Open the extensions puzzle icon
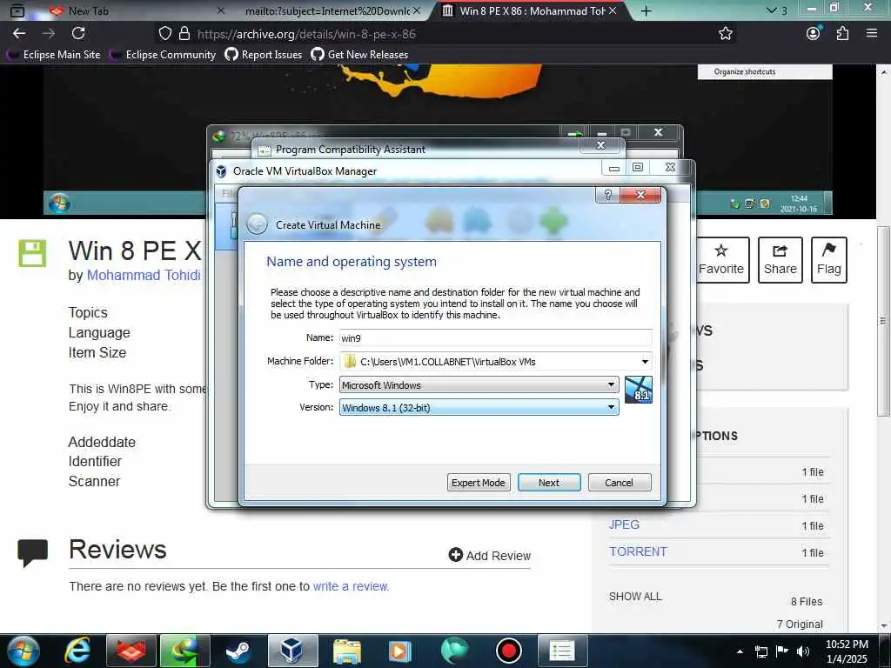Image resolution: width=891 pixels, height=668 pixels. 842,34
